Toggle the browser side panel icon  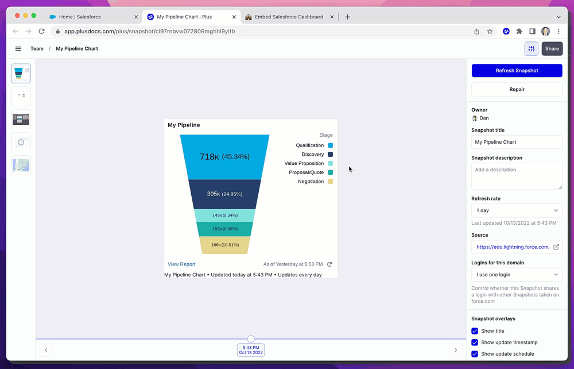pos(532,32)
